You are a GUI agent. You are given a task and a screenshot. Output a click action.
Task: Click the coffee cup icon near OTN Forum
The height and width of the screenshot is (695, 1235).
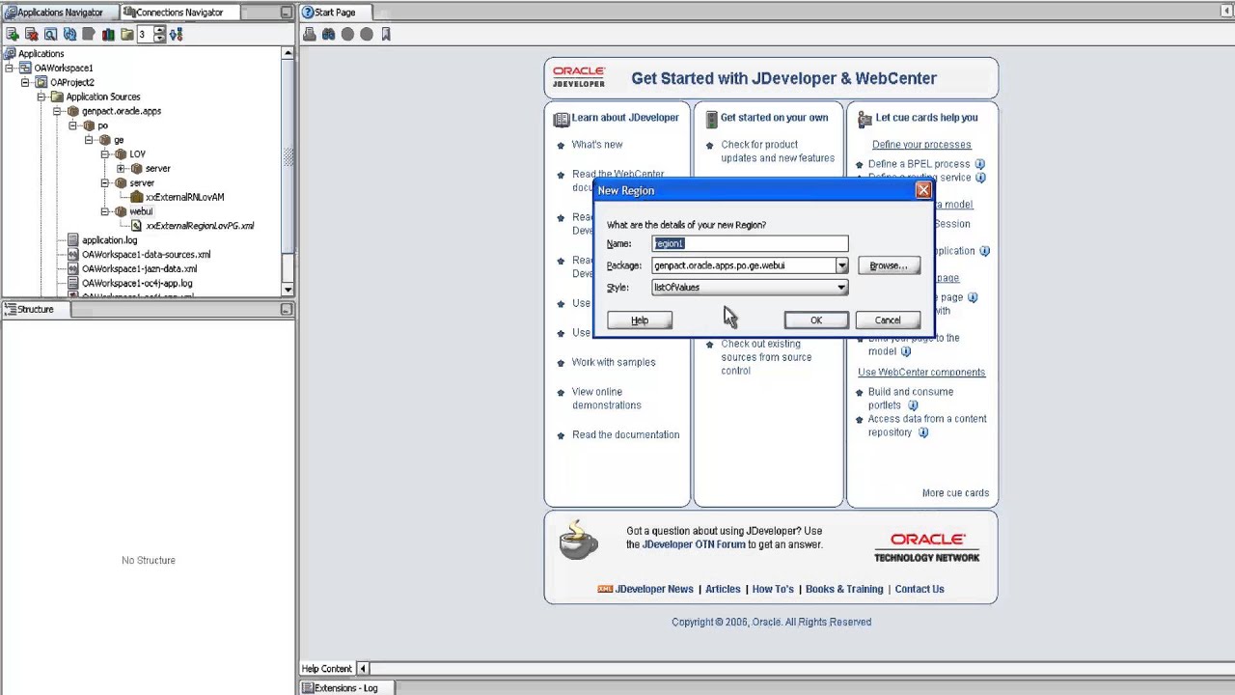click(x=578, y=540)
